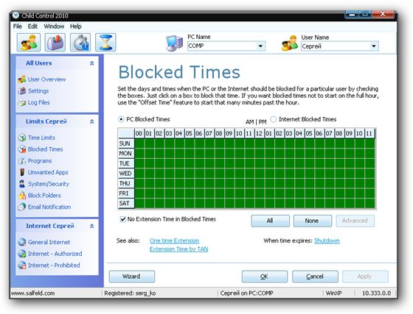Click the Programs sidebar icon
Image resolution: width=413 pixels, height=314 pixels.
click(x=22, y=160)
